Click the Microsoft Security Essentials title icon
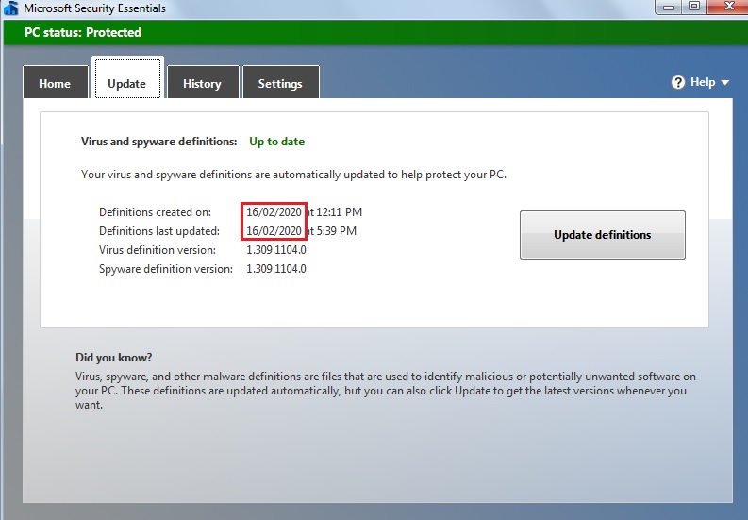 tap(11, 8)
